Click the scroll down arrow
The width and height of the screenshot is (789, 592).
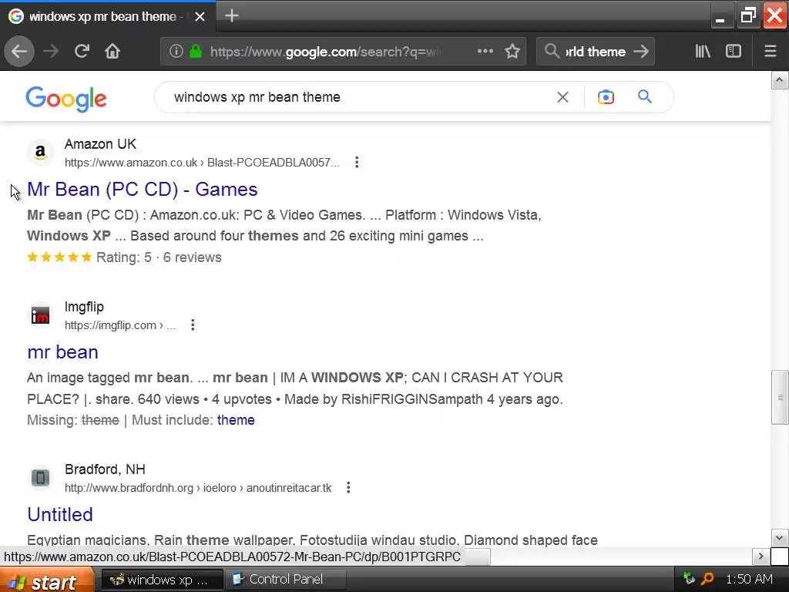[780, 537]
